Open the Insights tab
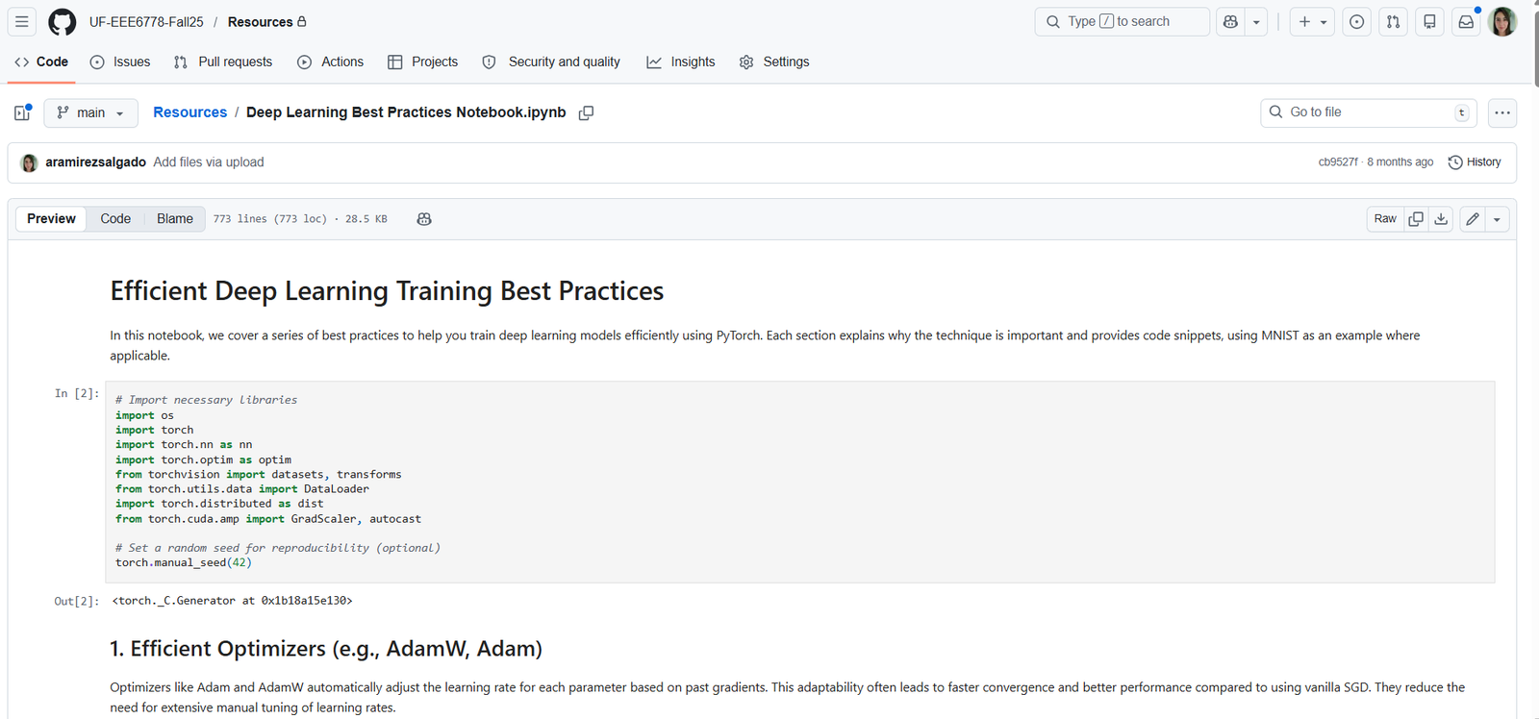The image size is (1539, 719). 681,62
